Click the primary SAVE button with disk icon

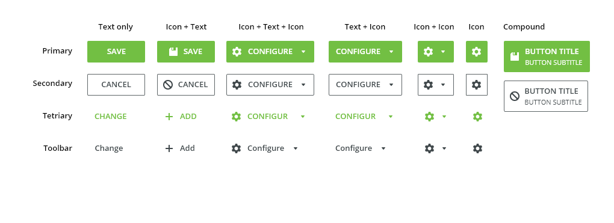pos(186,52)
